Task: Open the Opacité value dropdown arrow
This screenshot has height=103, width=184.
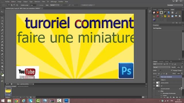Action: coord(182,67)
